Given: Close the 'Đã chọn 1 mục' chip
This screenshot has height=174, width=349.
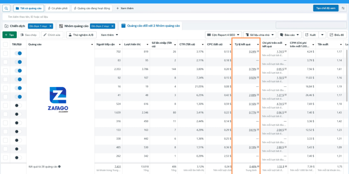Looking at the screenshot, I should [x=50, y=26].
